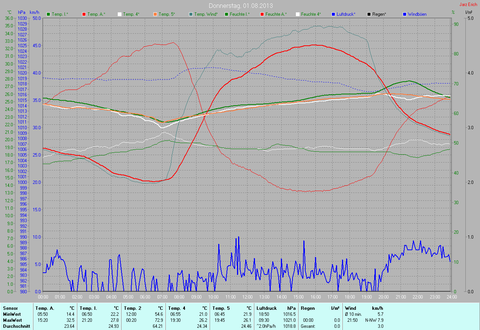
Task: Click the red Temp. A.* legend square
Action: pyautogui.click(x=84, y=14)
